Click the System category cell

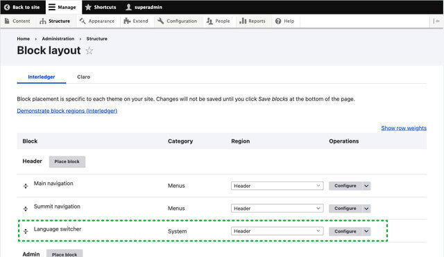(x=178, y=231)
